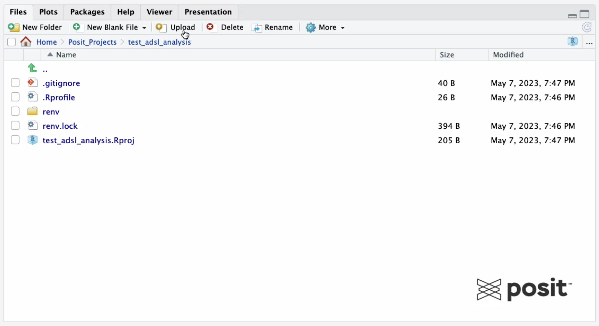This screenshot has height=326, width=599.
Task: Refresh the file listing
Action: tap(587, 28)
